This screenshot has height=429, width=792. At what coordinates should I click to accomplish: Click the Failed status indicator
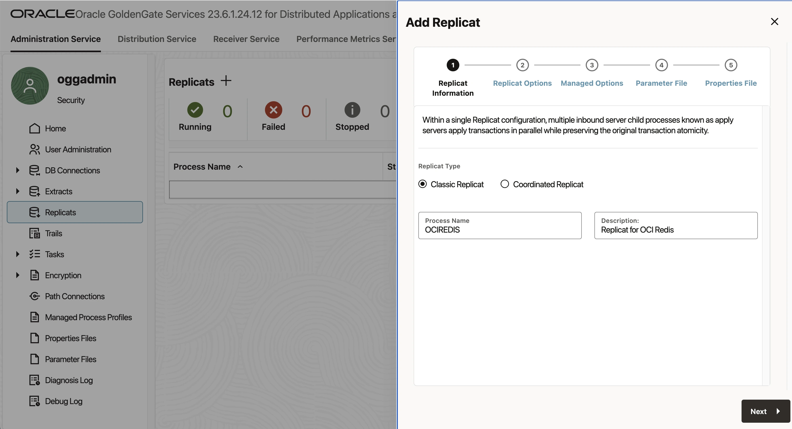coord(273,110)
